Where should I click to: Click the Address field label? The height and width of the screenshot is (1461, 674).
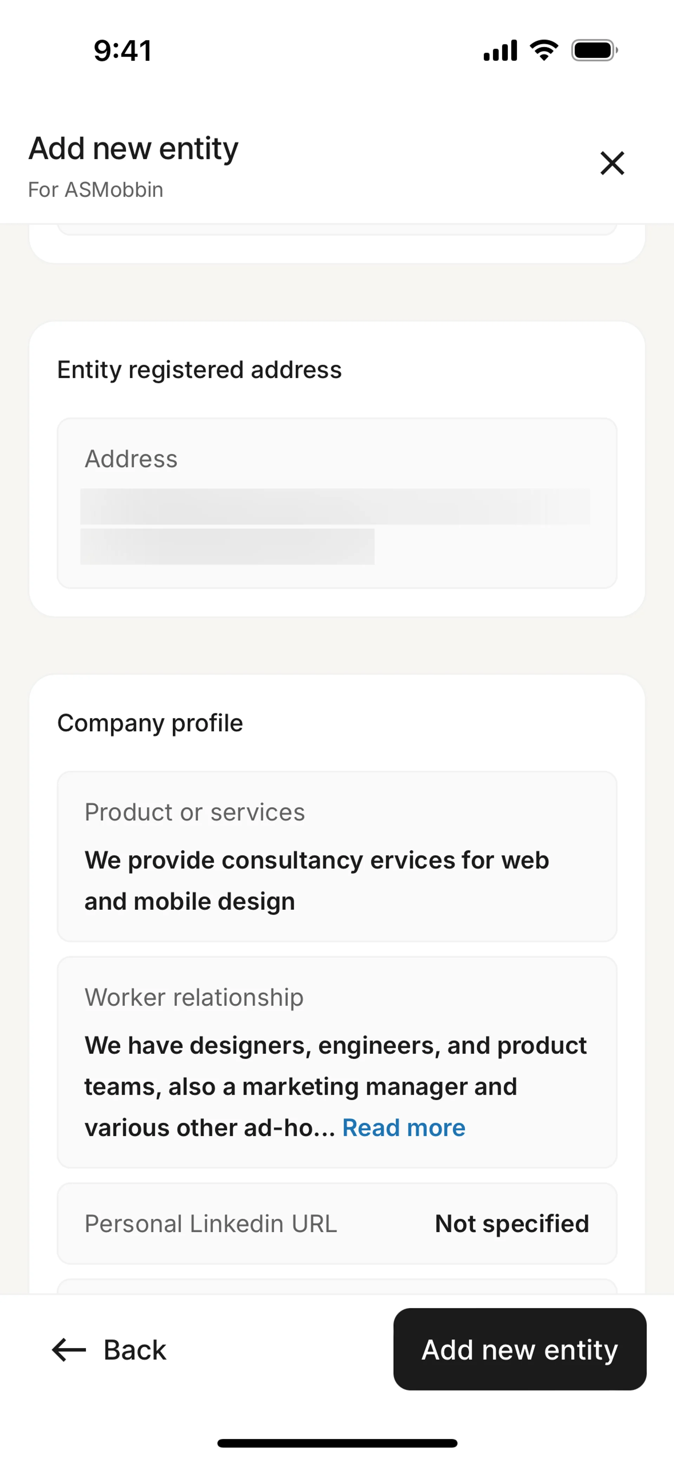click(131, 459)
